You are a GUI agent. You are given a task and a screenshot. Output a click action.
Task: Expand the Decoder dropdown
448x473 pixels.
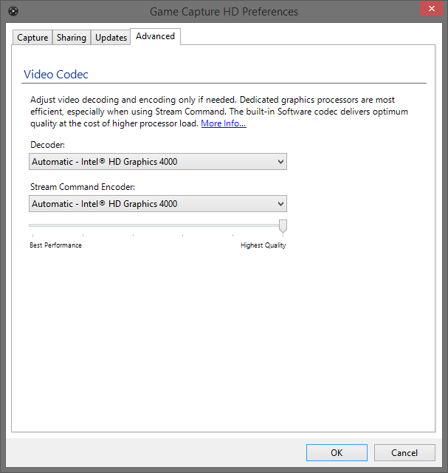pos(158,161)
